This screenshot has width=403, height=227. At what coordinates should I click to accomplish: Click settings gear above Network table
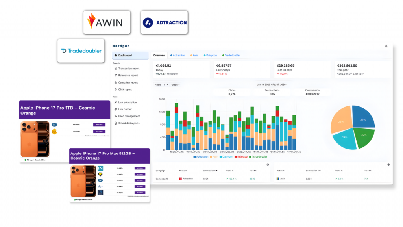(x=388, y=164)
